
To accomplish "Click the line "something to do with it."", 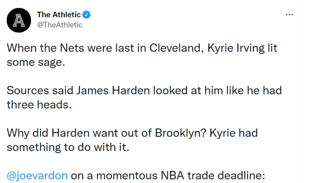I will point(68,147).
